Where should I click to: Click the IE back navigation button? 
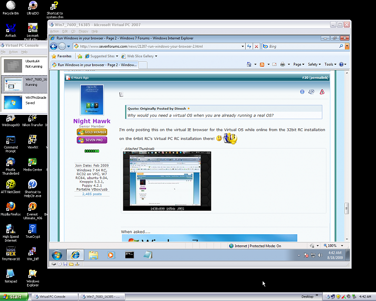pos(54,46)
